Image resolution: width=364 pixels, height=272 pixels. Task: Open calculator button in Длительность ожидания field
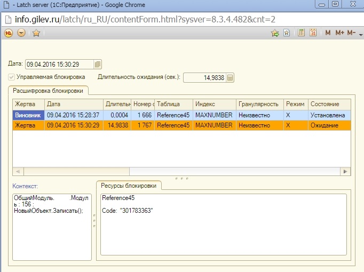tap(230, 78)
